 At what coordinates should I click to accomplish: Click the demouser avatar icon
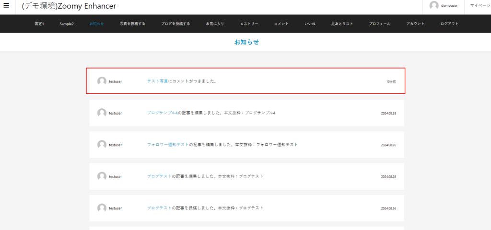434,6
